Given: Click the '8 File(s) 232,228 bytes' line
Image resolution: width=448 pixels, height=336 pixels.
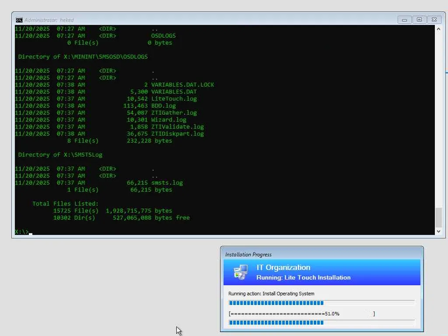Looking at the screenshot, I should [x=120, y=141].
